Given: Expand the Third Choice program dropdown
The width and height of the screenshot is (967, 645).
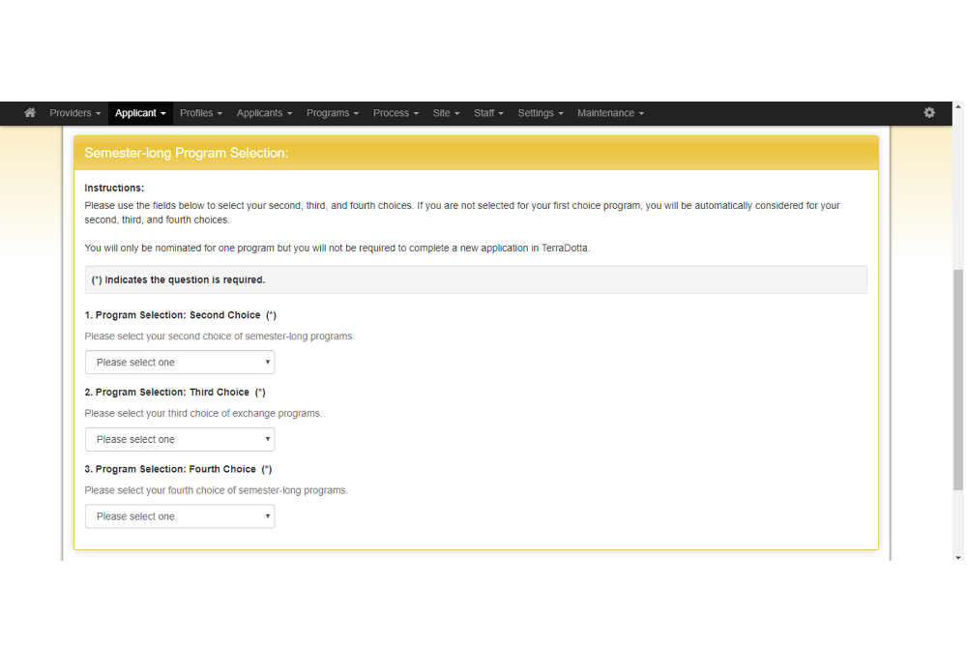Looking at the screenshot, I should coord(180,439).
